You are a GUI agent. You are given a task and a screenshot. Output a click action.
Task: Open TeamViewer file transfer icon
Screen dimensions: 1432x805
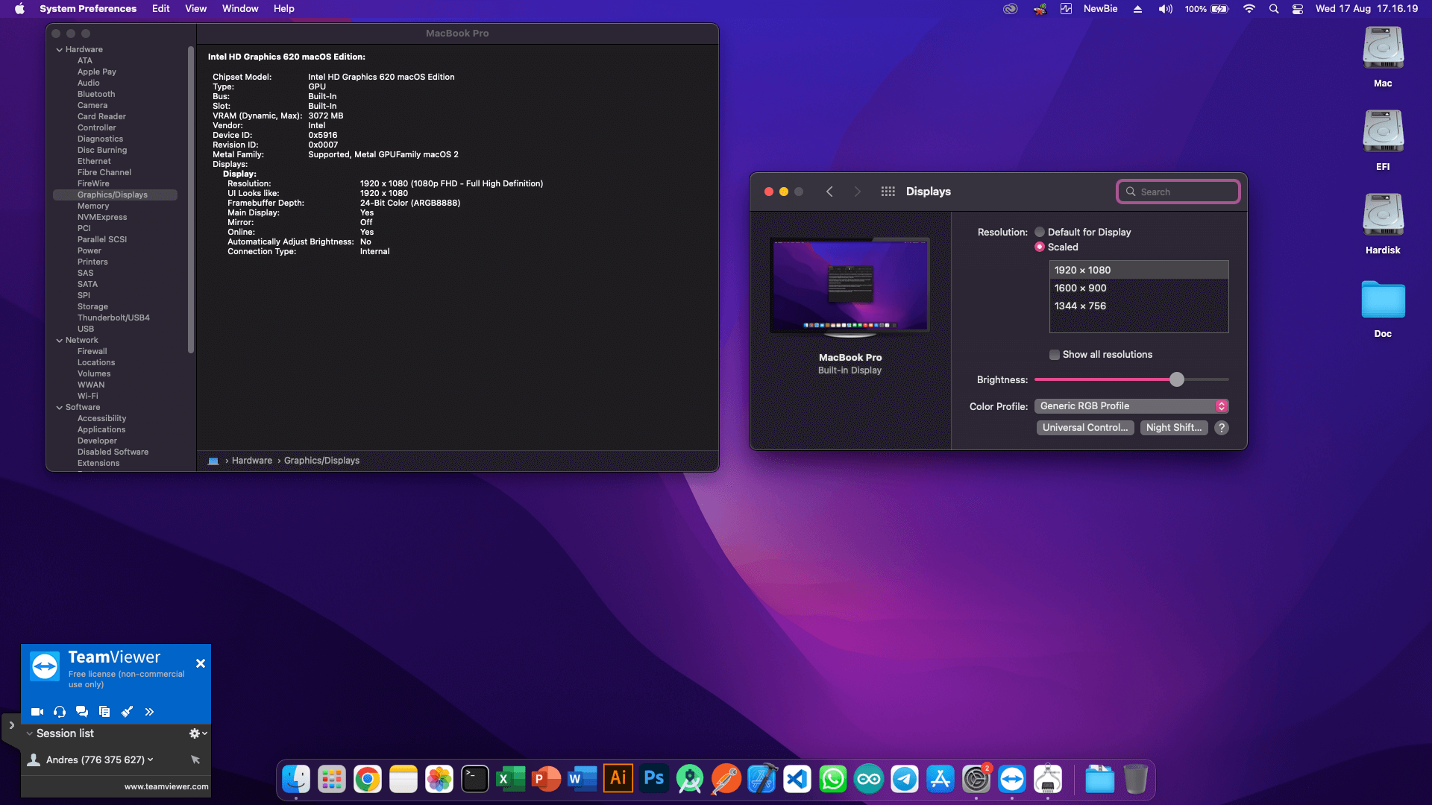click(x=104, y=712)
